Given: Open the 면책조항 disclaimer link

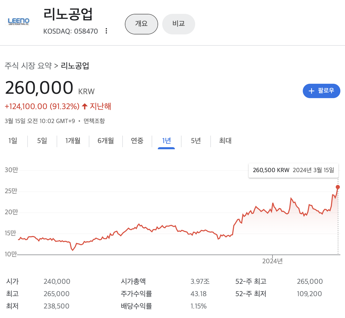Looking at the screenshot, I should (94, 121).
